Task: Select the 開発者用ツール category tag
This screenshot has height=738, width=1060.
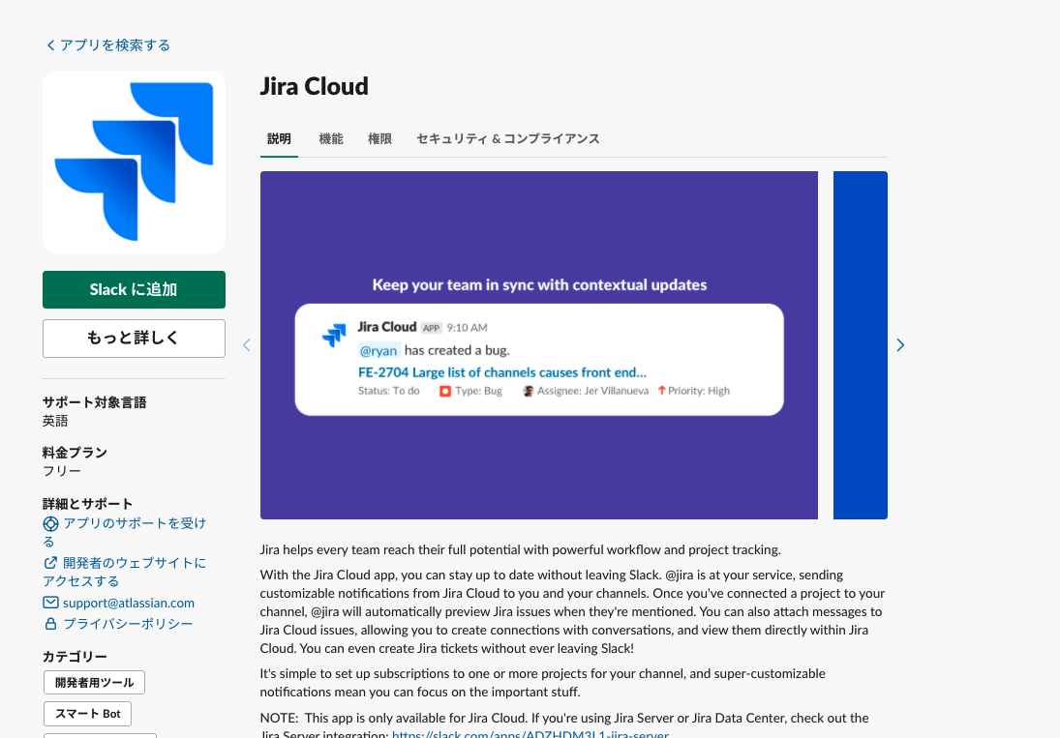Action: (94, 683)
